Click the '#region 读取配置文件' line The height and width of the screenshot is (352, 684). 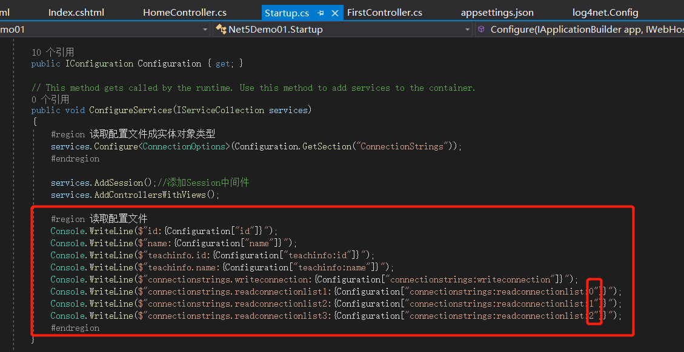99,219
